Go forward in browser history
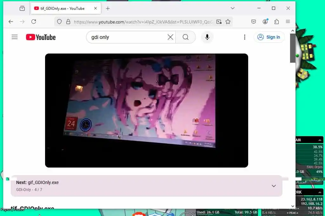Screen dimensions: 325x216 coord(22,22)
